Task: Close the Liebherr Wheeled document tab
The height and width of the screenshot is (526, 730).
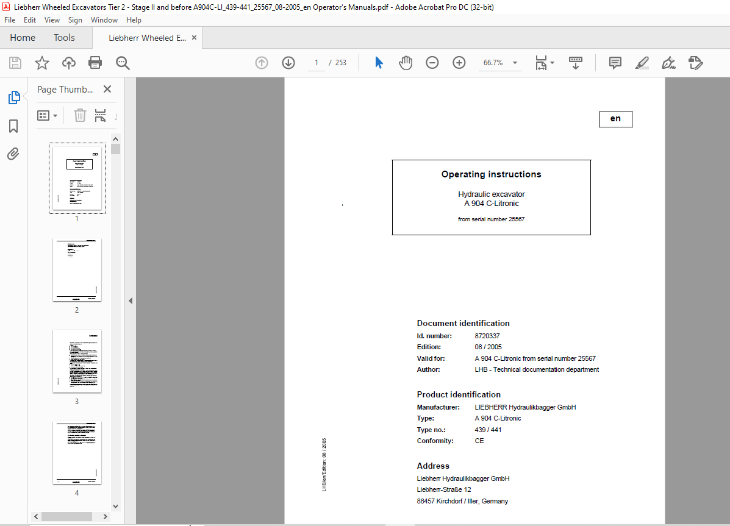Action: pyautogui.click(x=194, y=38)
